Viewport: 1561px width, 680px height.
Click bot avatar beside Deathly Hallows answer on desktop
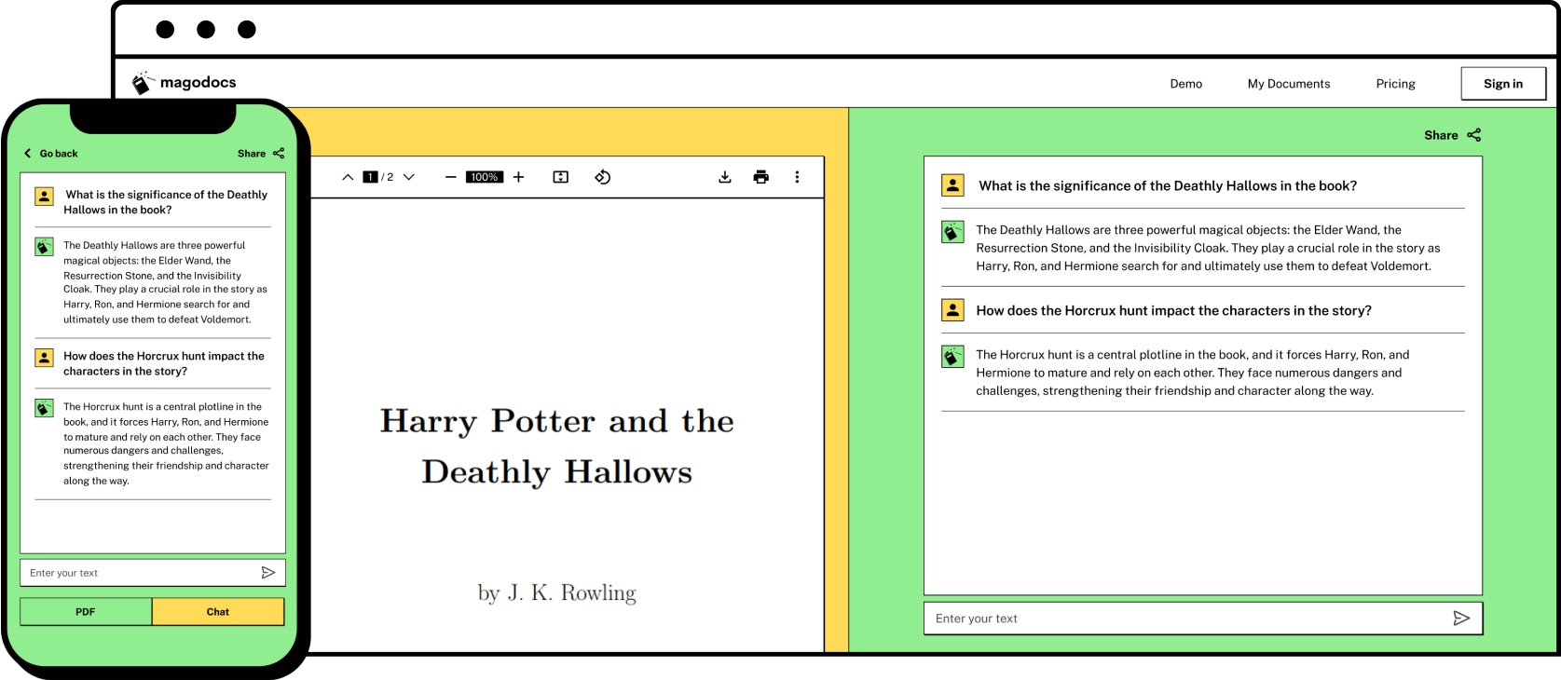coord(952,232)
